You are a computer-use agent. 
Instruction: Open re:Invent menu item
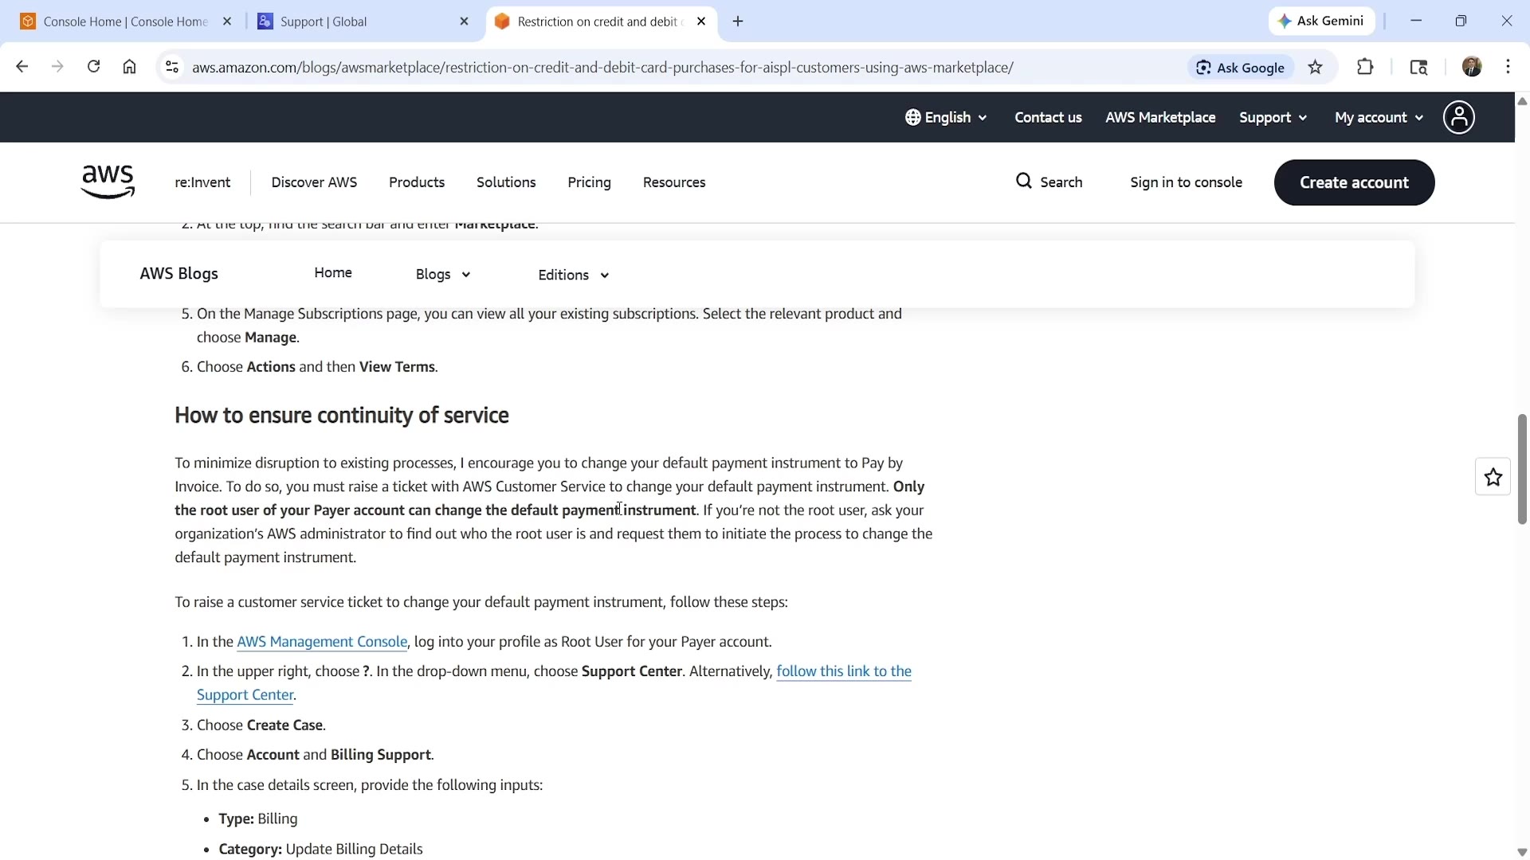pyautogui.click(x=202, y=182)
